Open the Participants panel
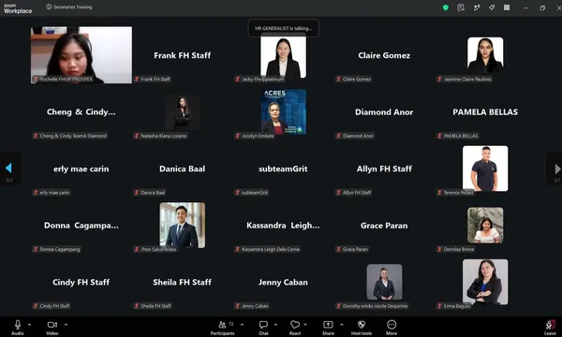 [x=222, y=327]
